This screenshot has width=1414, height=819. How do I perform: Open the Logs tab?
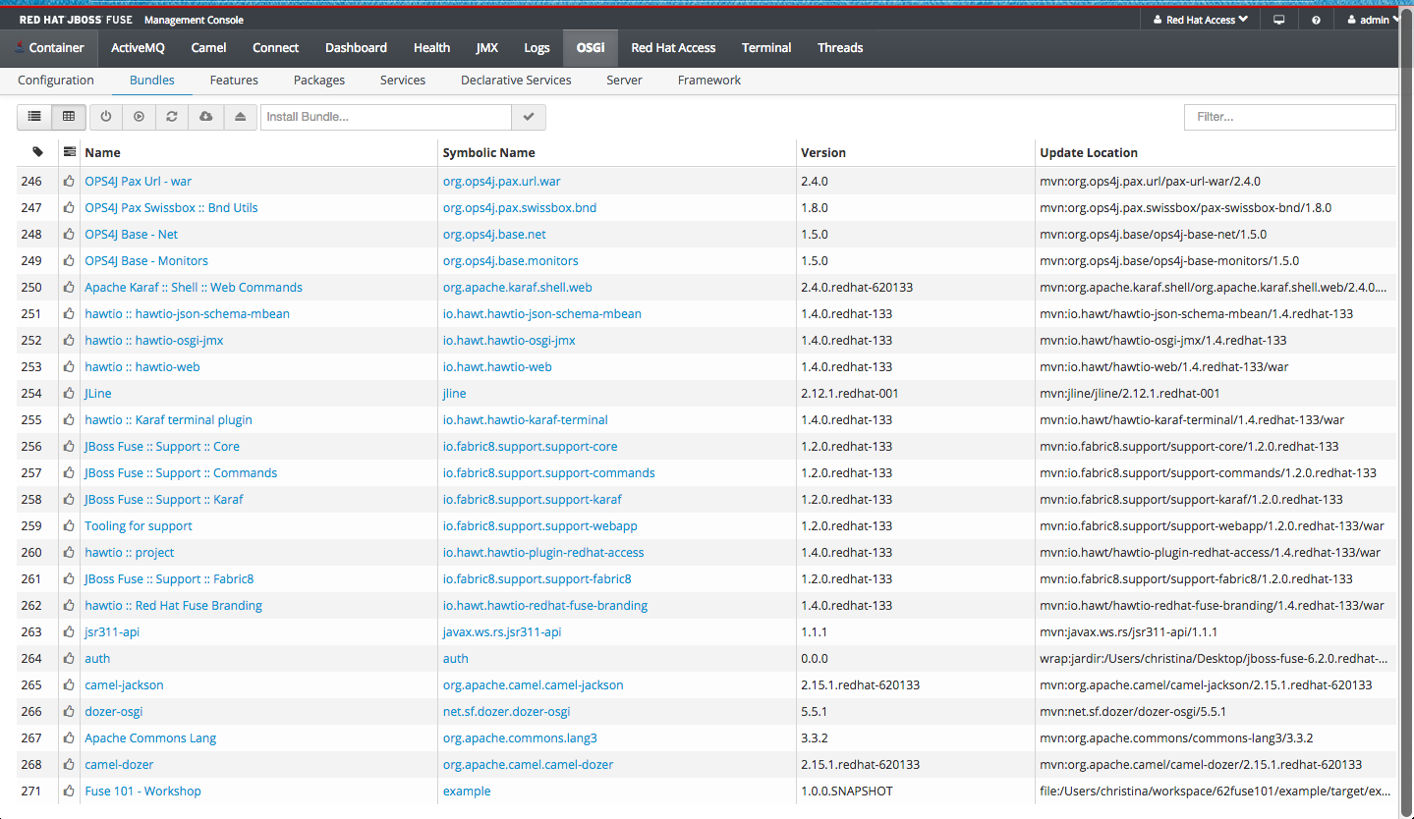(537, 47)
